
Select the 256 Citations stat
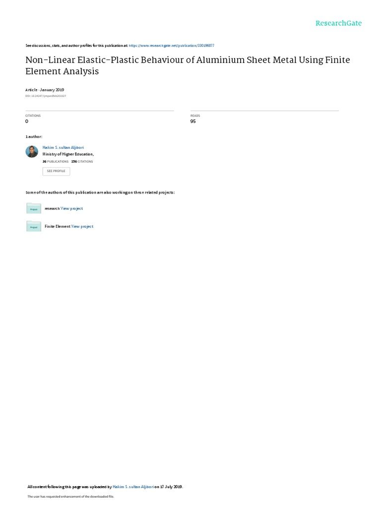82,161
